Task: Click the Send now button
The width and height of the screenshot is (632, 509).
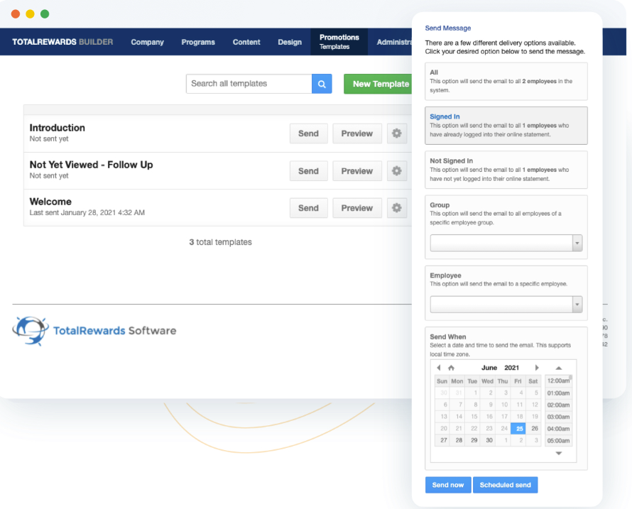Action: 447,485
